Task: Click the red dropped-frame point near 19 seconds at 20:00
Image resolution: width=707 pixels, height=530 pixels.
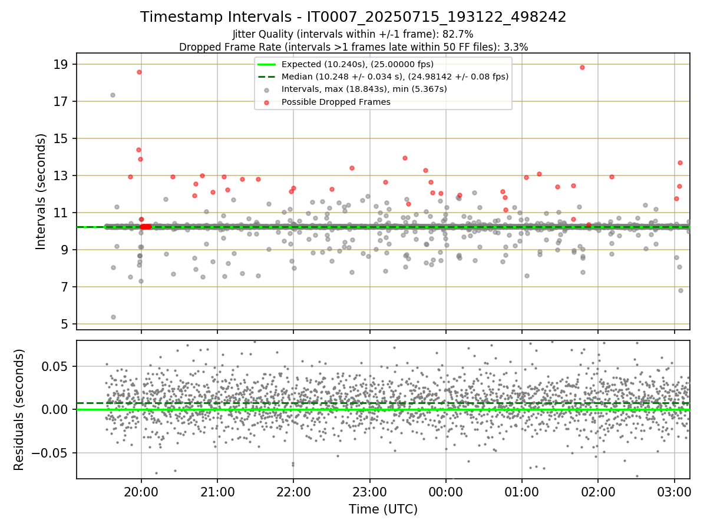Action: click(139, 72)
